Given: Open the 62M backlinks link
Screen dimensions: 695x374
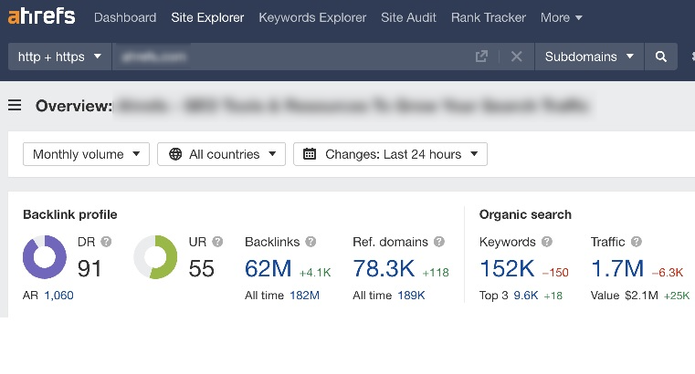Looking at the screenshot, I should point(269,269).
